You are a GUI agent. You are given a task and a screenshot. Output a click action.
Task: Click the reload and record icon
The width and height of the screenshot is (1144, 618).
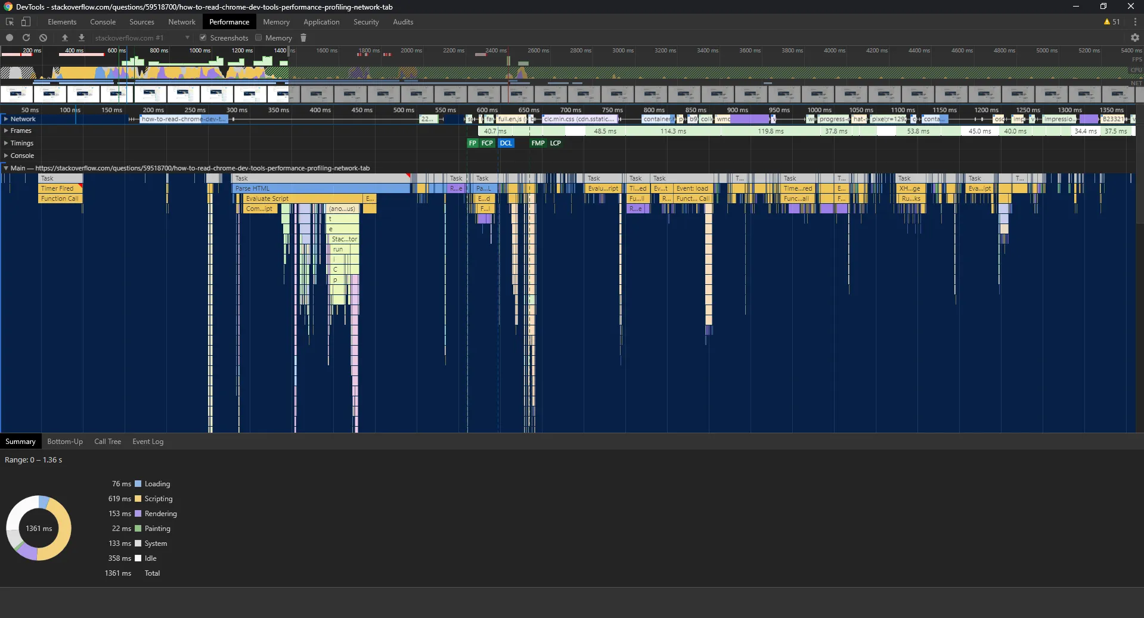(x=26, y=38)
